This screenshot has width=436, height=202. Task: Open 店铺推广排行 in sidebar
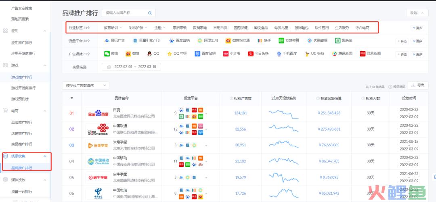[22, 133]
